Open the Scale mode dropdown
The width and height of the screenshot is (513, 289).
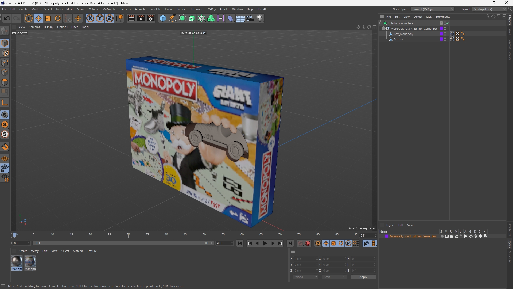(334, 277)
